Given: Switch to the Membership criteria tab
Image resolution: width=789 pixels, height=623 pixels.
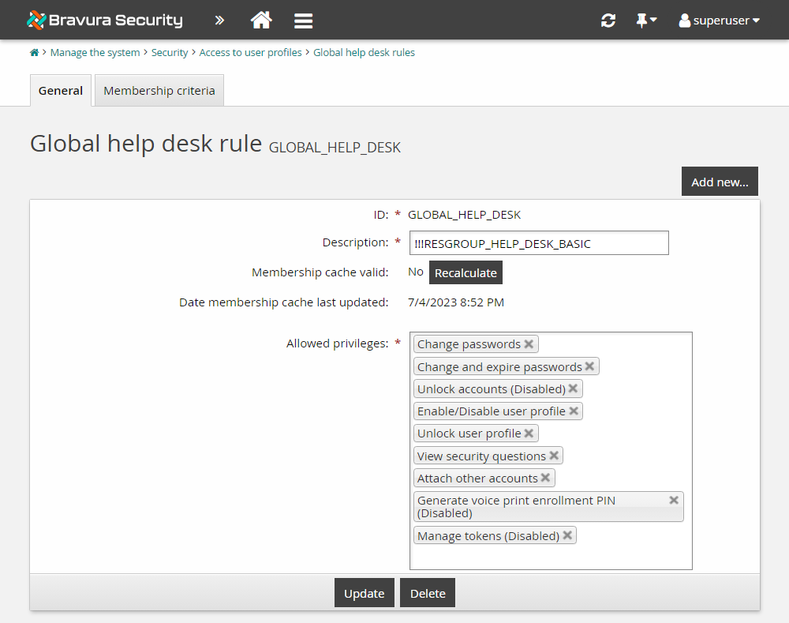Looking at the screenshot, I should (159, 90).
